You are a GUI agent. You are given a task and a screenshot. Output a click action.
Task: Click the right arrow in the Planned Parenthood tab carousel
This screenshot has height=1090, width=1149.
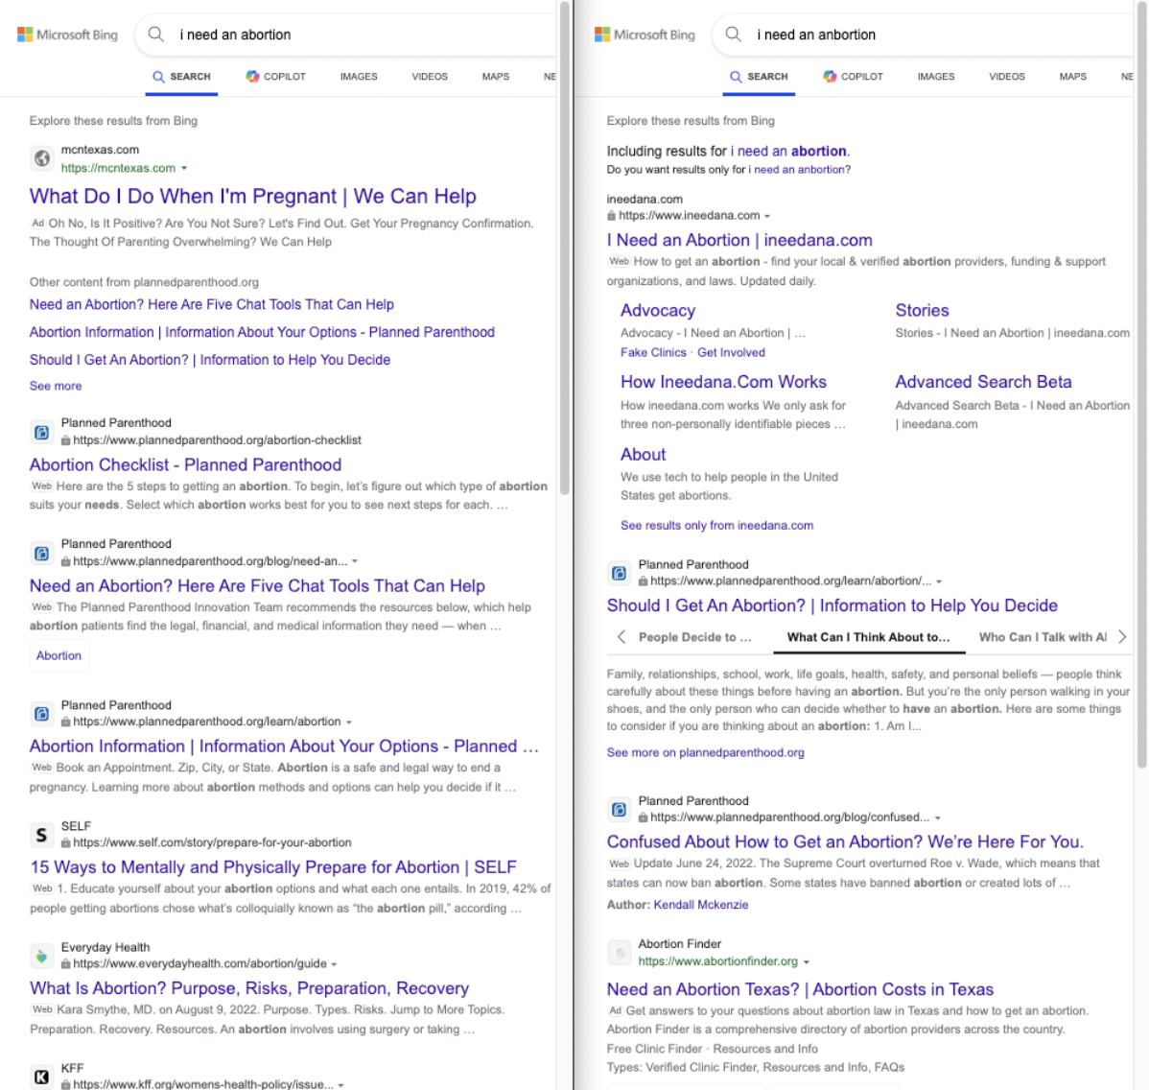1122,637
